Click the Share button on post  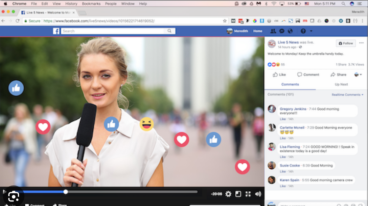pos(338,74)
